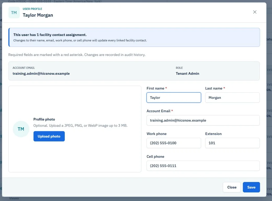Edit the Account Email input
The height and width of the screenshot is (201, 272).
tap(203, 120)
